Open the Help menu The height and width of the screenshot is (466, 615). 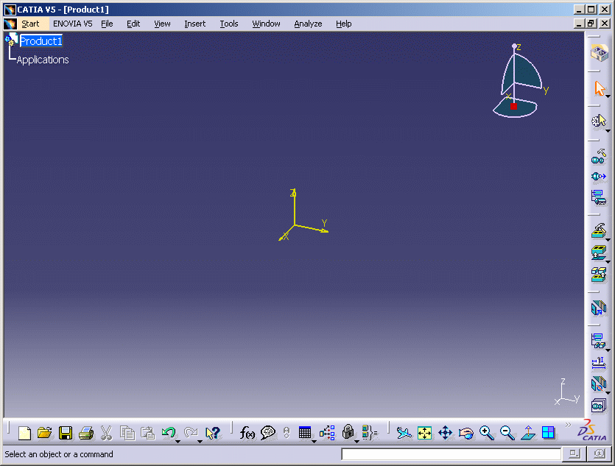(343, 24)
